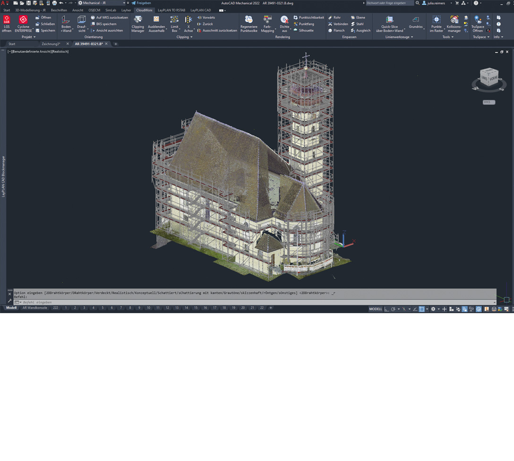Select the Rohr fitting tool
This screenshot has height=461, width=514.
334,17
